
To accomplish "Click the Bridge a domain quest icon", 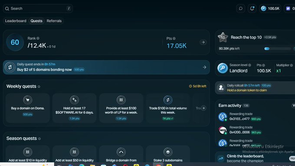I will point(121,152).
